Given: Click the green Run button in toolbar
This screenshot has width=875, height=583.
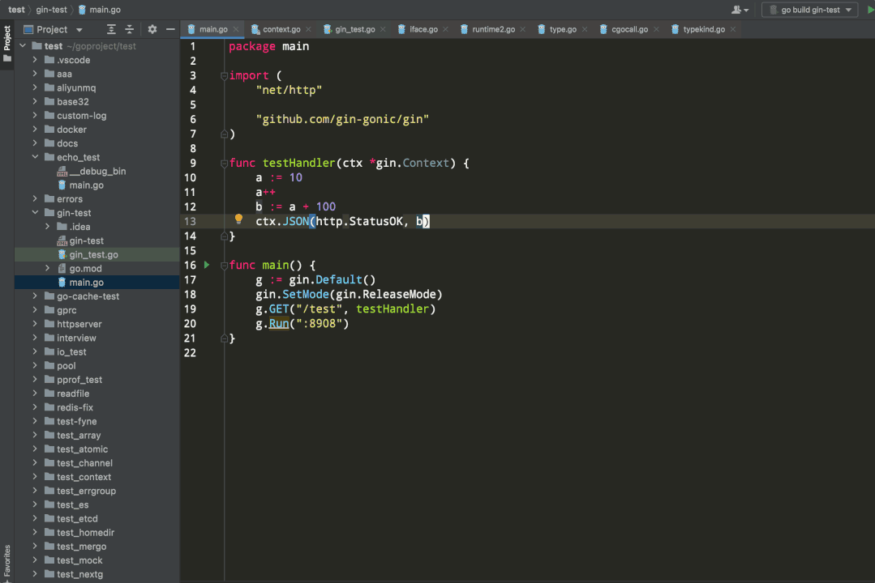Looking at the screenshot, I should (x=871, y=10).
